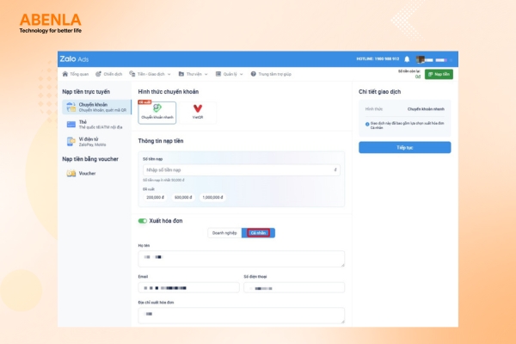Open the account menu chevron

click(451, 60)
